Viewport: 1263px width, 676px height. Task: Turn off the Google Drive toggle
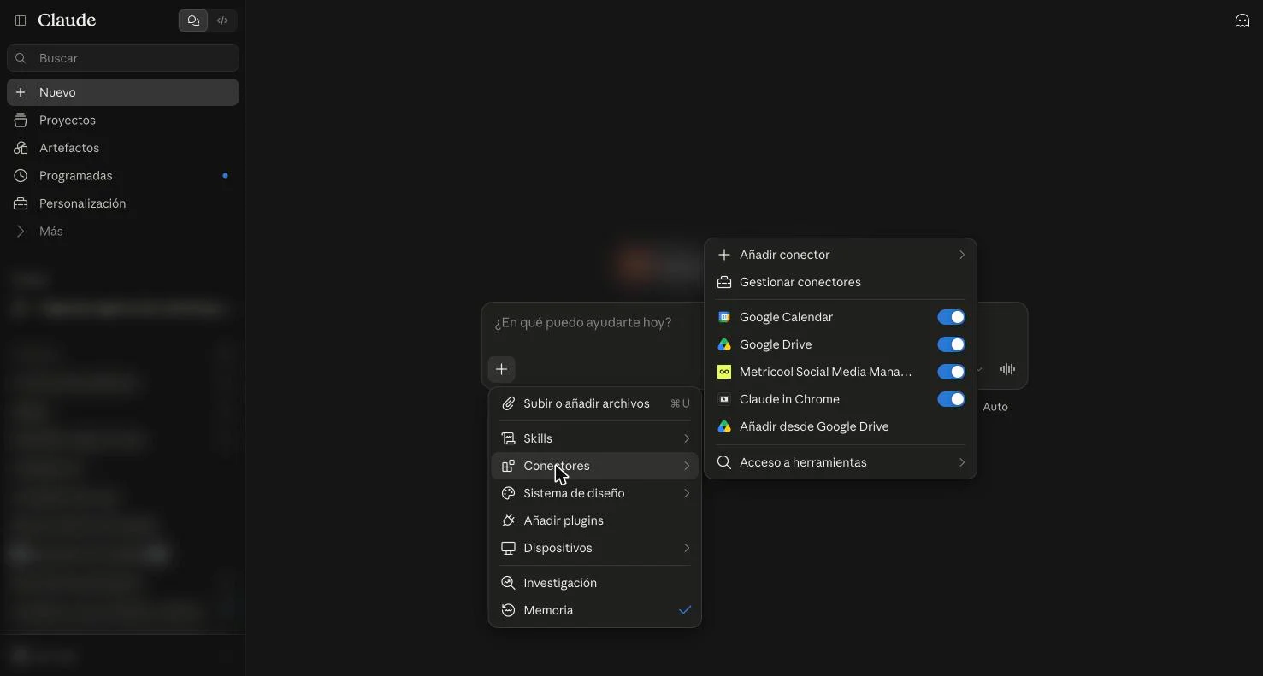pos(951,344)
